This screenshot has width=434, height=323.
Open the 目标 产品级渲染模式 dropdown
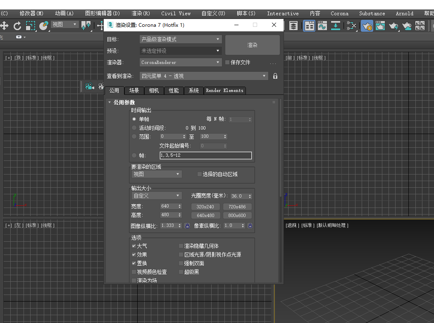coord(181,39)
